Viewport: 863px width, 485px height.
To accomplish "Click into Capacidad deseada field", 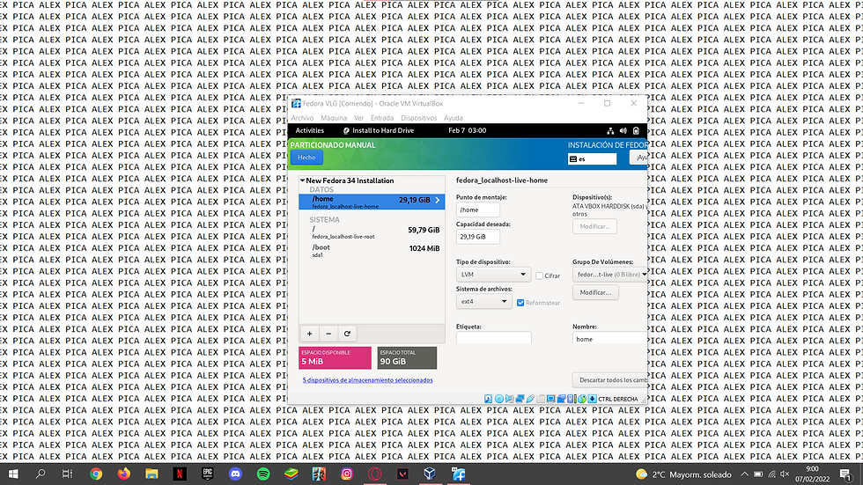I will tap(477, 237).
